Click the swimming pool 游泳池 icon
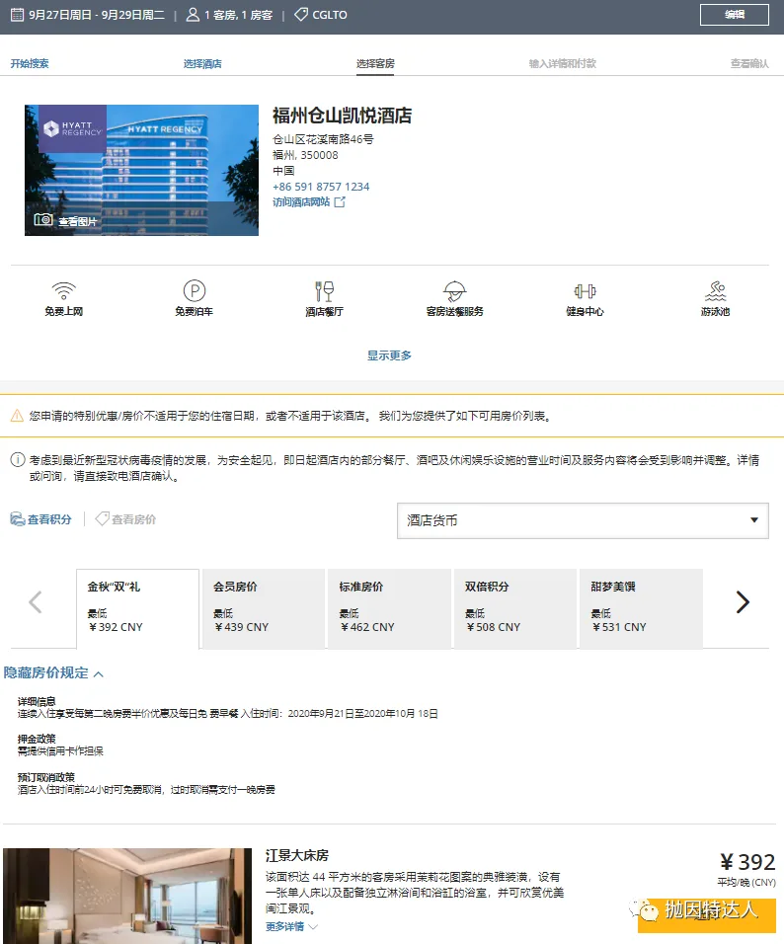The height and width of the screenshot is (944, 784). 715,291
